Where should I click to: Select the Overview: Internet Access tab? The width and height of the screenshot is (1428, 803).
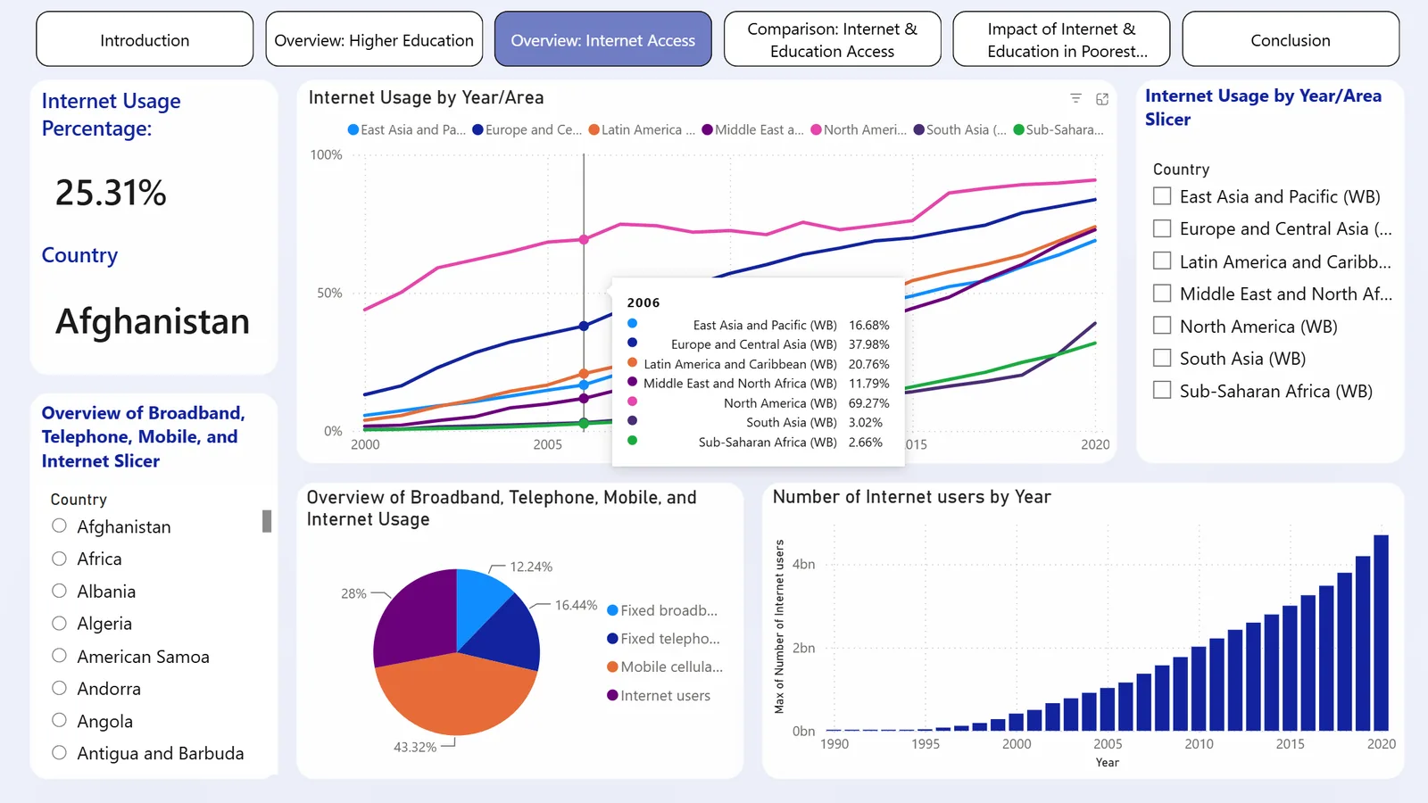[603, 39]
